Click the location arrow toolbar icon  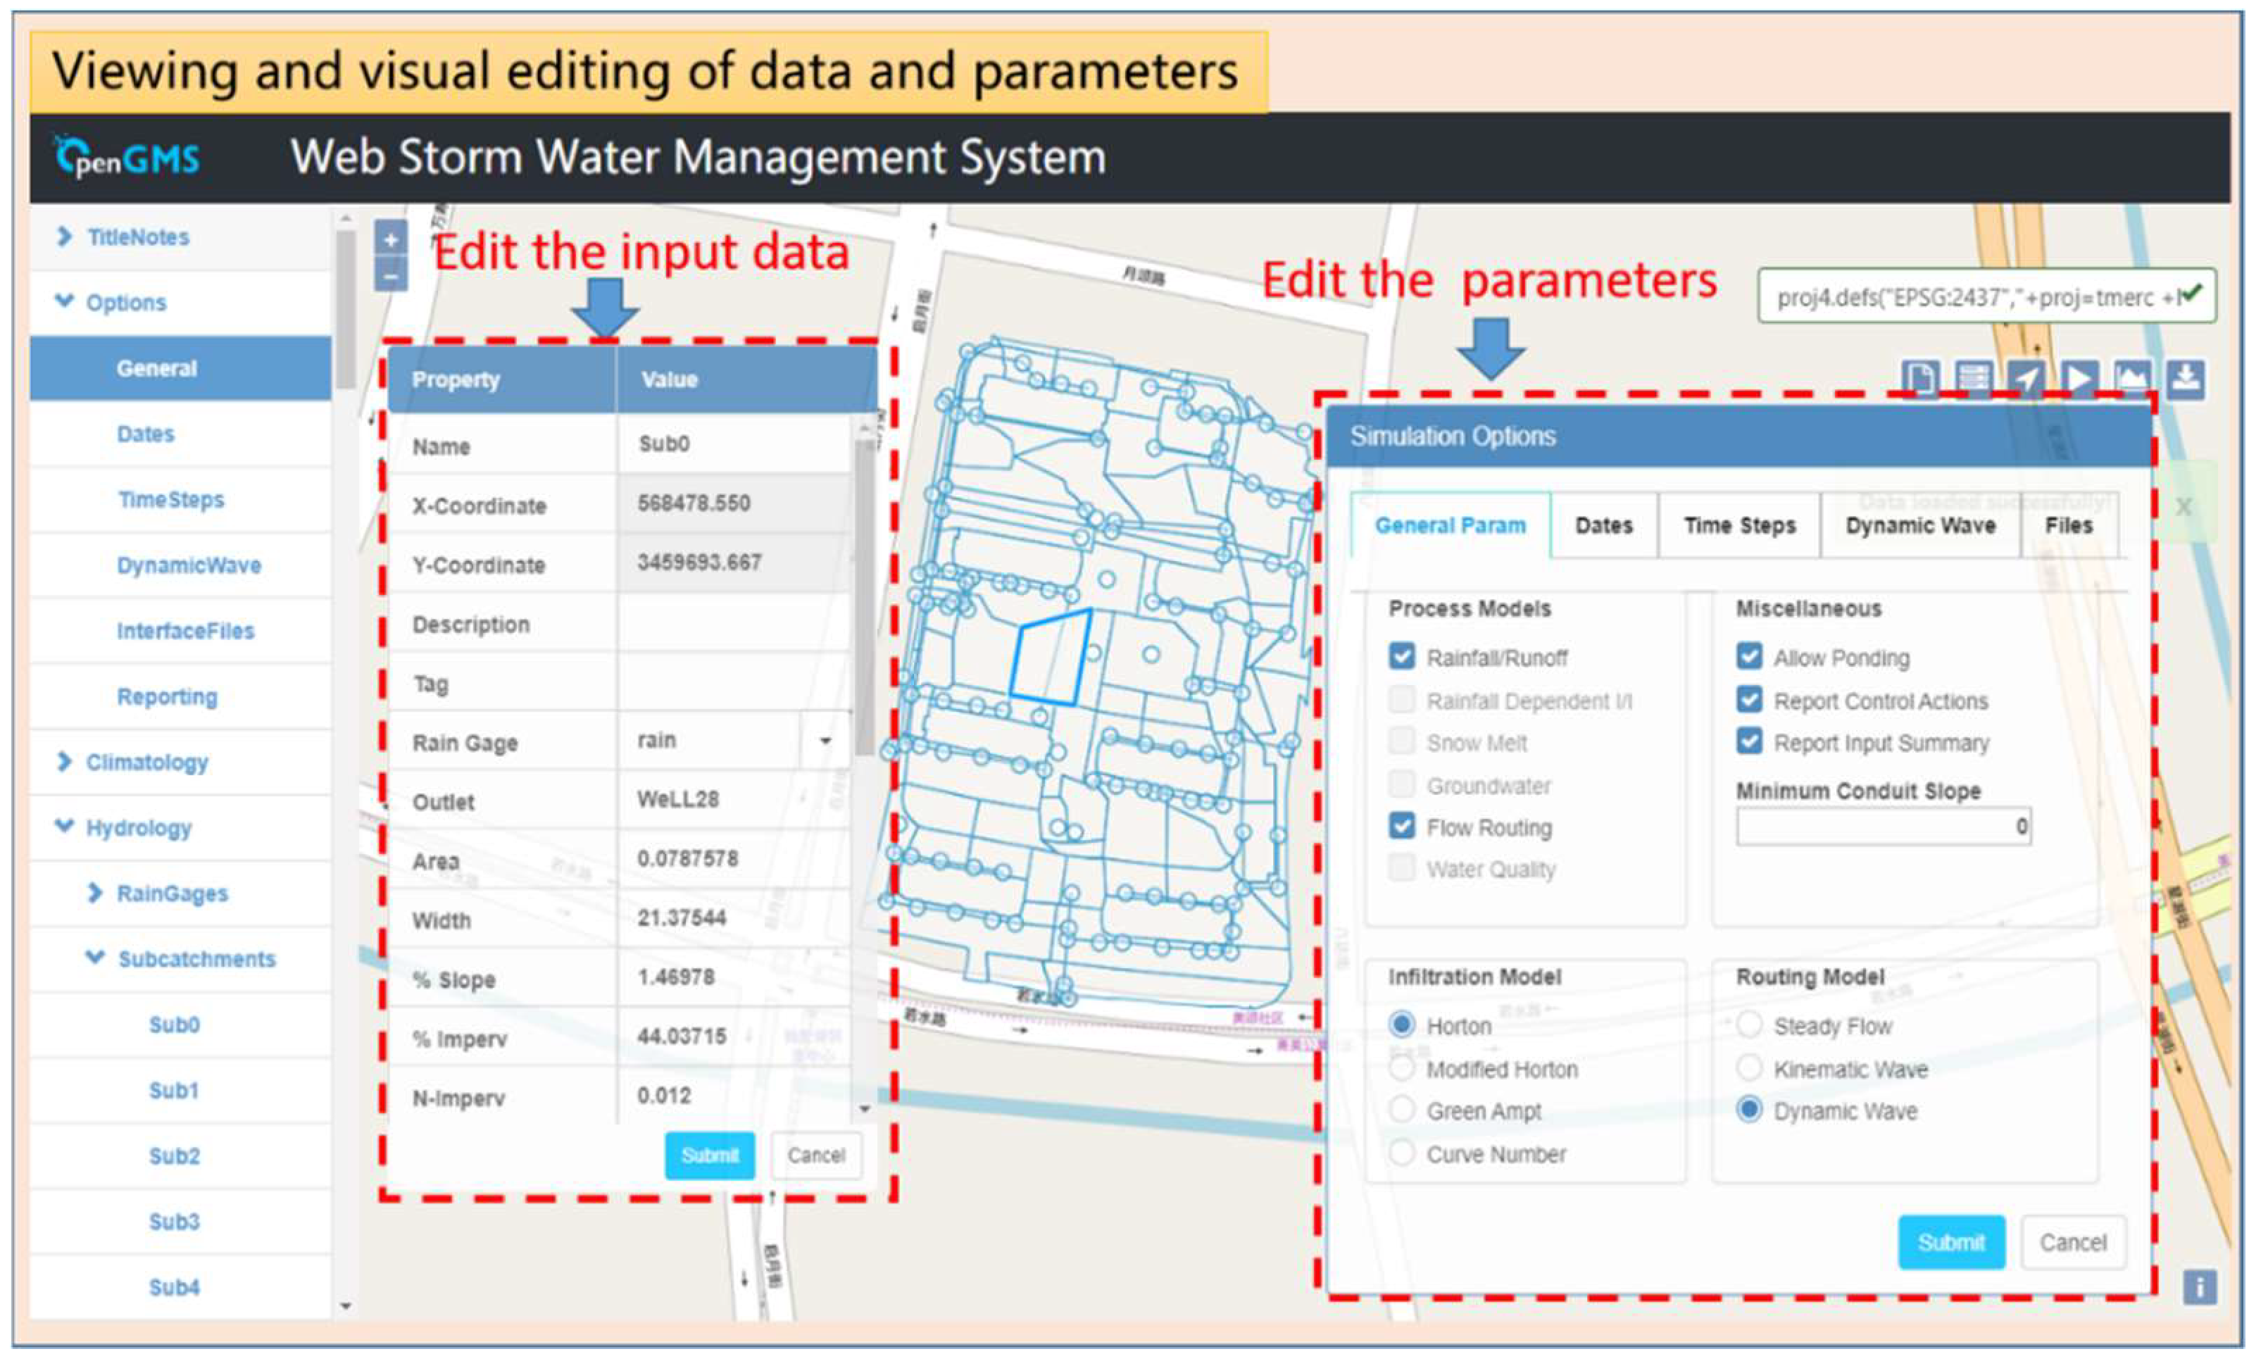[2026, 378]
